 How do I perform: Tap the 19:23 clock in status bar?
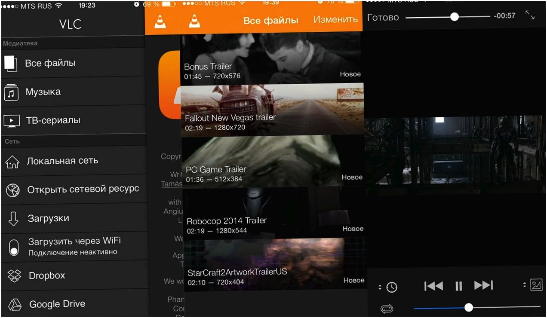[x=87, y=6]
